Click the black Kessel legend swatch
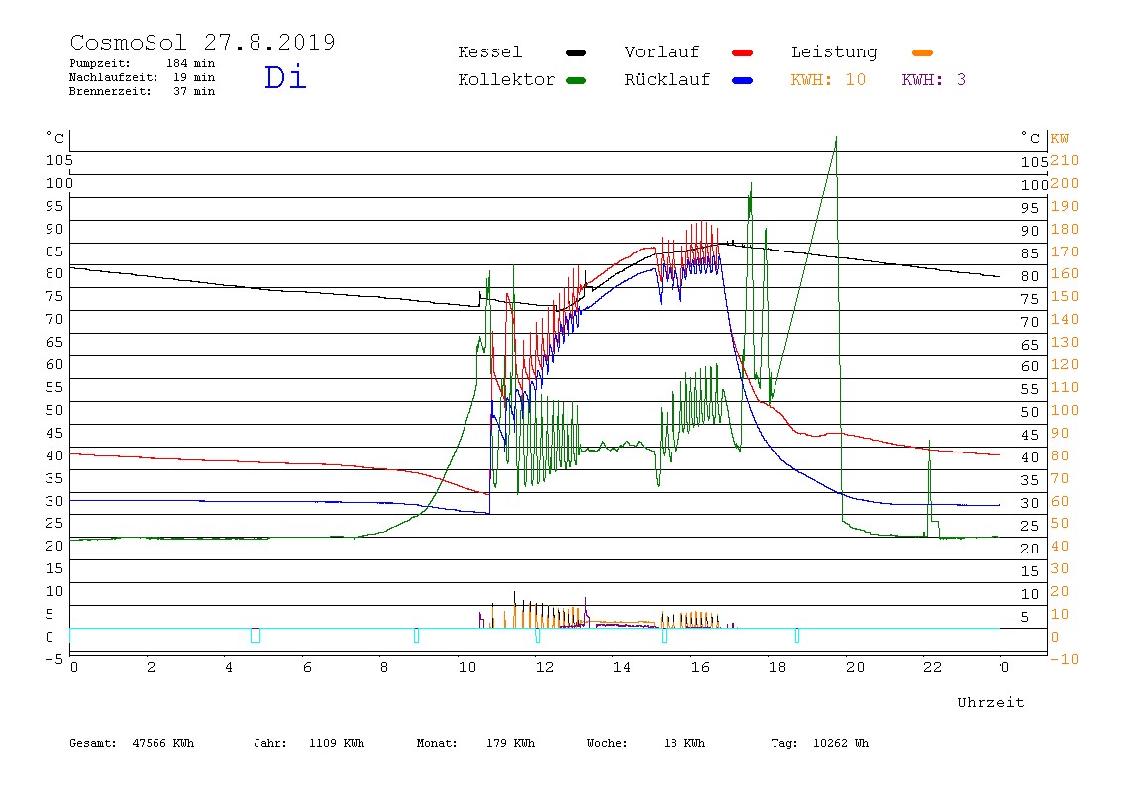This screenshot has width=1137, height=804. pos(575,52)
